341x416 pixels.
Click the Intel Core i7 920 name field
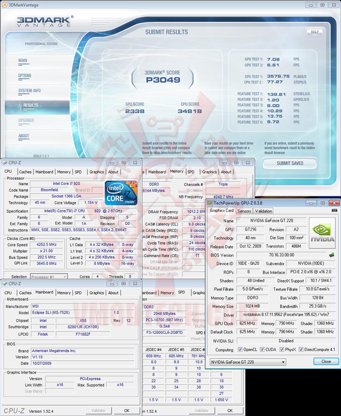[66, 184]
